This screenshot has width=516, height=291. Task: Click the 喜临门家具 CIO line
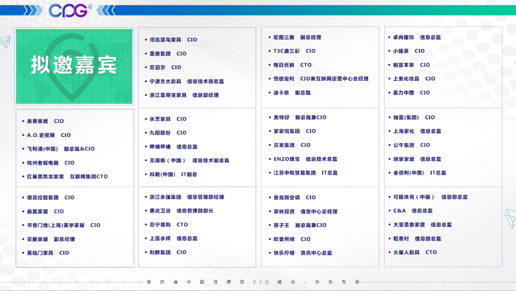click(x=48, y=253)
